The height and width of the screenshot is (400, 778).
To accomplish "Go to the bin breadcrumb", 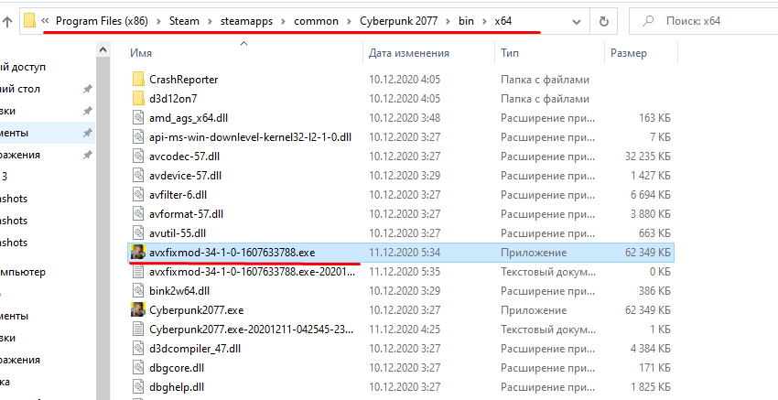I will [x=467, y=21].
